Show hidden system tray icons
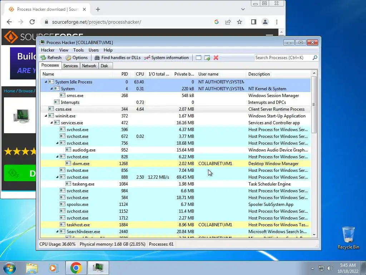The height and width of the screenshot is (275, 366). tap(312, 268)
